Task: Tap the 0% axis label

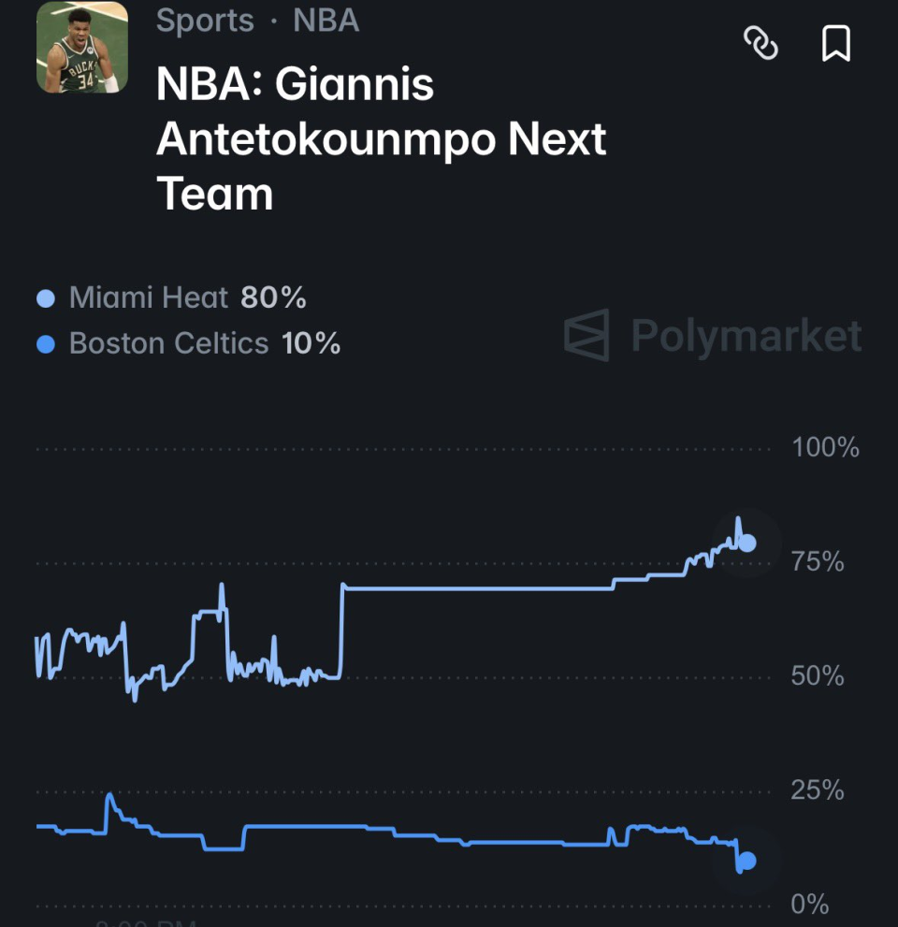Action: tap(810, 904)
